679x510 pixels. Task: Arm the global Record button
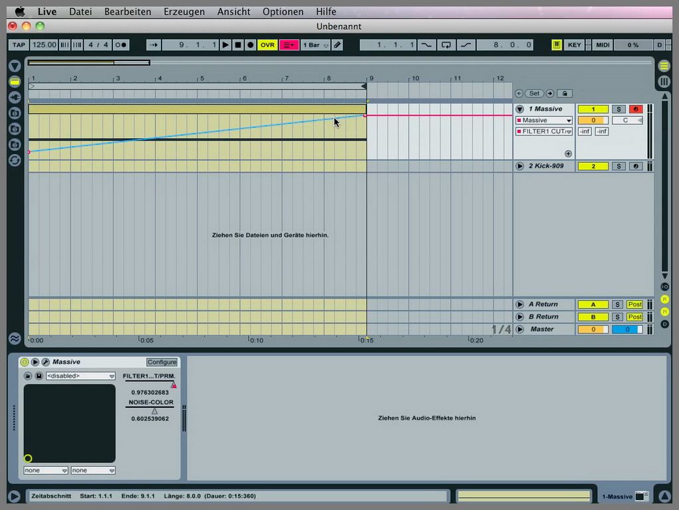(x=250, y=44)
